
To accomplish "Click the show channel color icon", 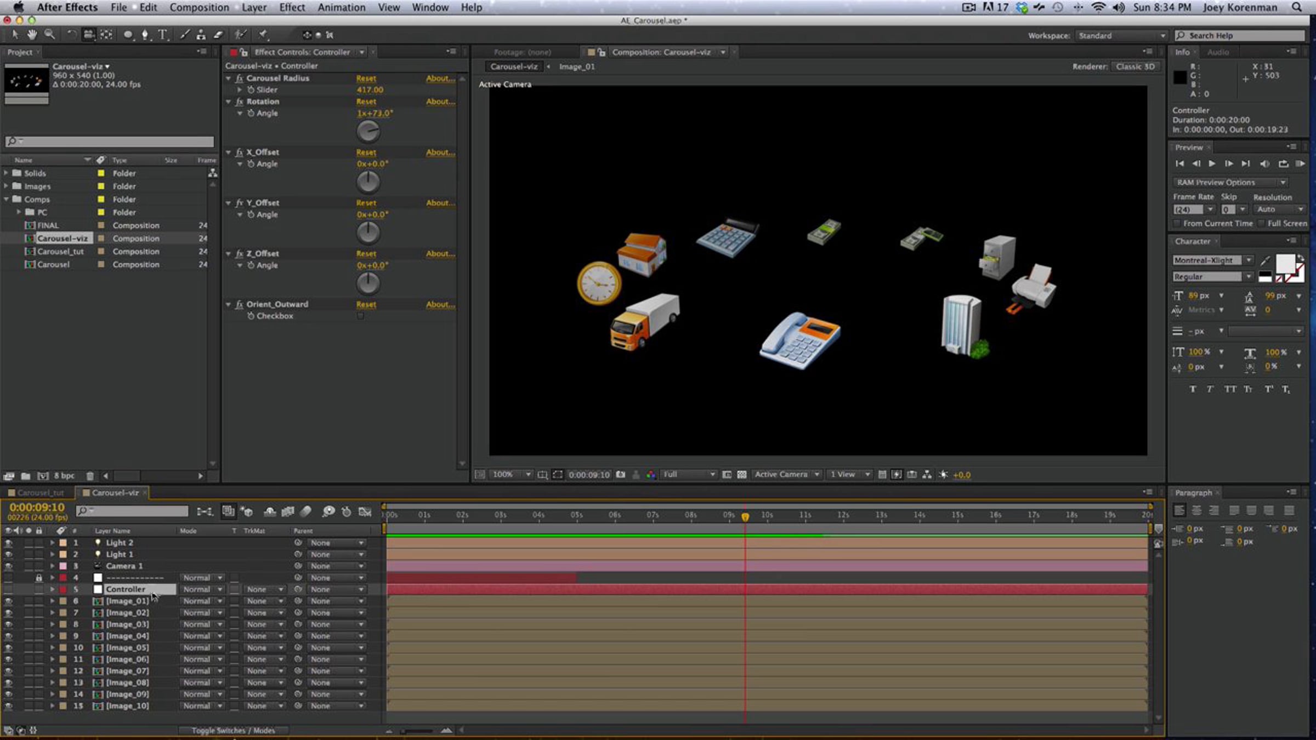I will [x=651, y=475].
